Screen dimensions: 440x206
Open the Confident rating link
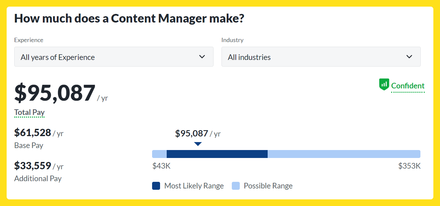408,86
